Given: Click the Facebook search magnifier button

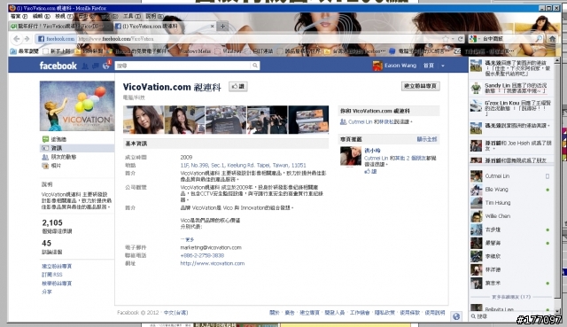Looking at the screenshot, I should click(x=255, y=66).
